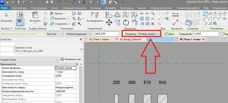
Task: Select the Move tool four-arrow icon
Action: 109,23
